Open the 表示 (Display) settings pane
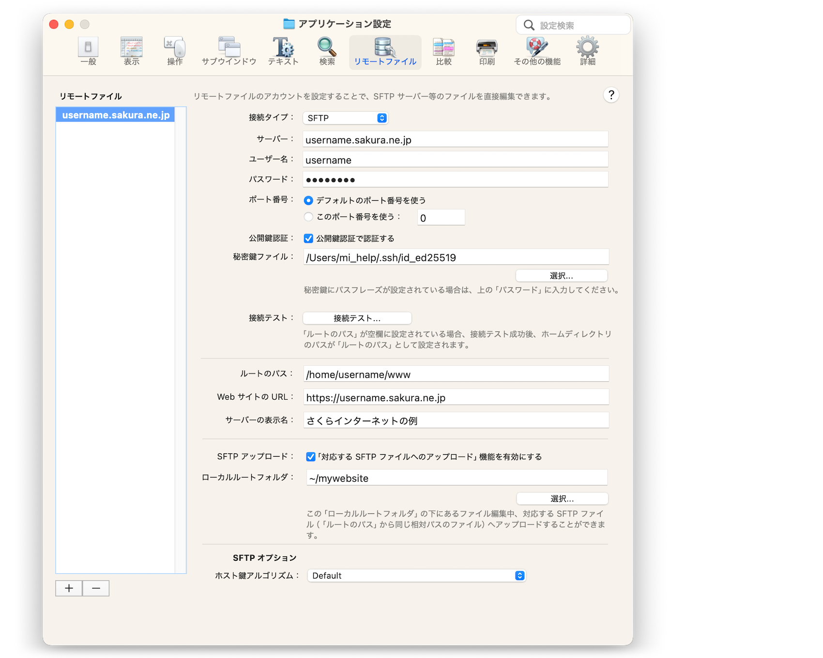This screenshot has width=823, height=658. point(131,51)
